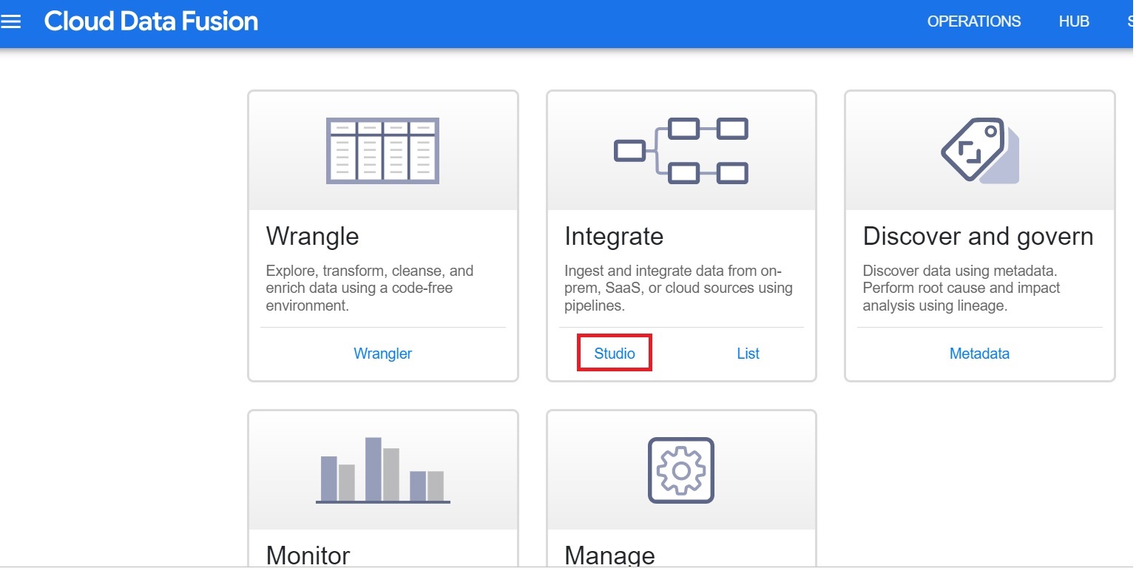Open the pipeline List view

pos(748,353)
